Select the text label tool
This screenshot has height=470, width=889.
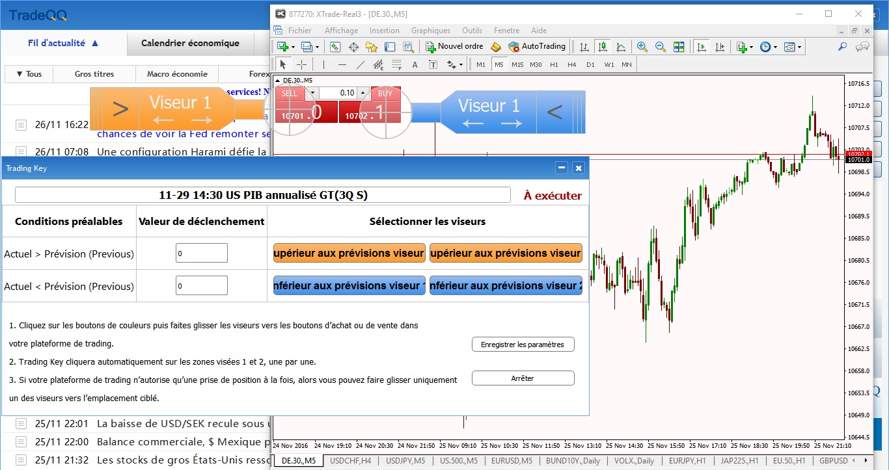433,64
